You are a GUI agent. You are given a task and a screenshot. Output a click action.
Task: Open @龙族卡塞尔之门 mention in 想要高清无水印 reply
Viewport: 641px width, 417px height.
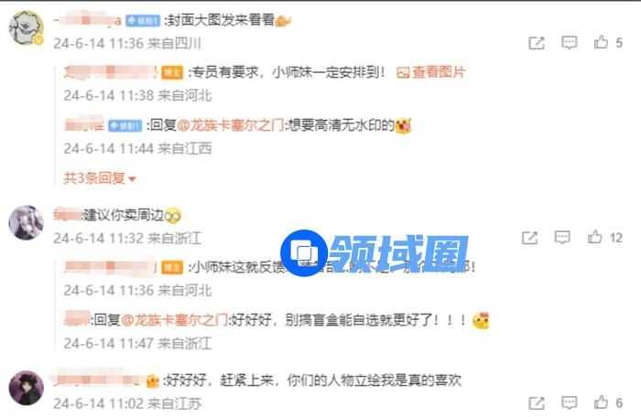(231, 125)
